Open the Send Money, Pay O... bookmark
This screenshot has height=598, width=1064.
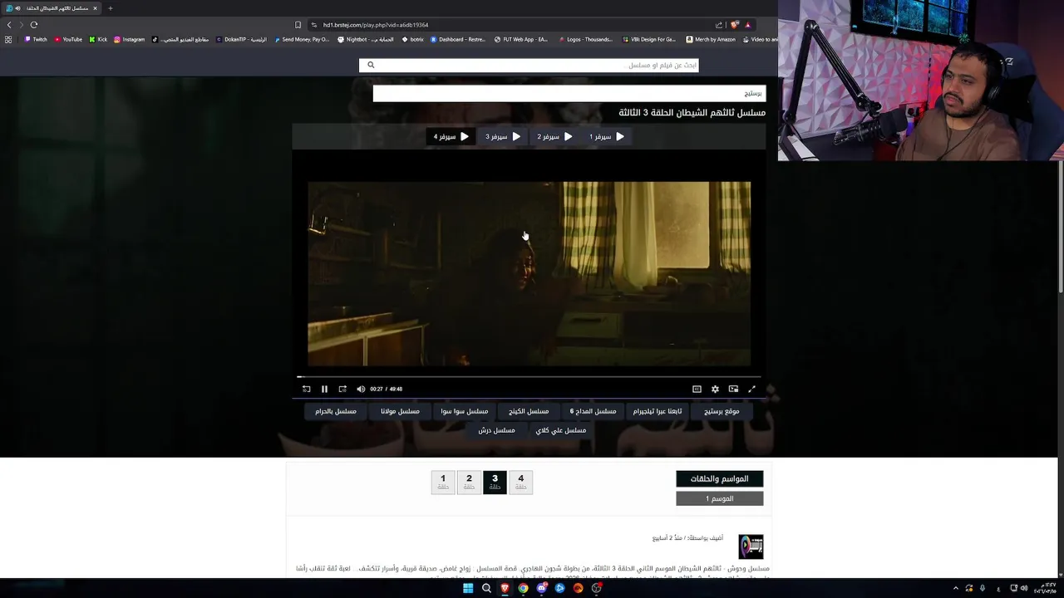[302, 39]
